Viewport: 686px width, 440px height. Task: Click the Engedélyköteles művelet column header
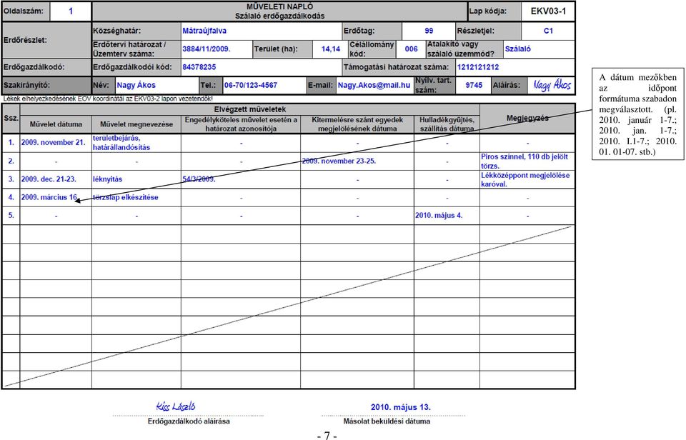(x=241, y=124)
